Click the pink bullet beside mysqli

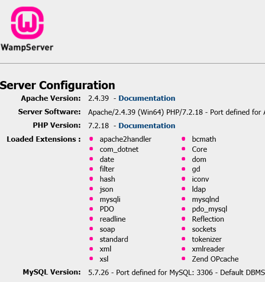91,199
